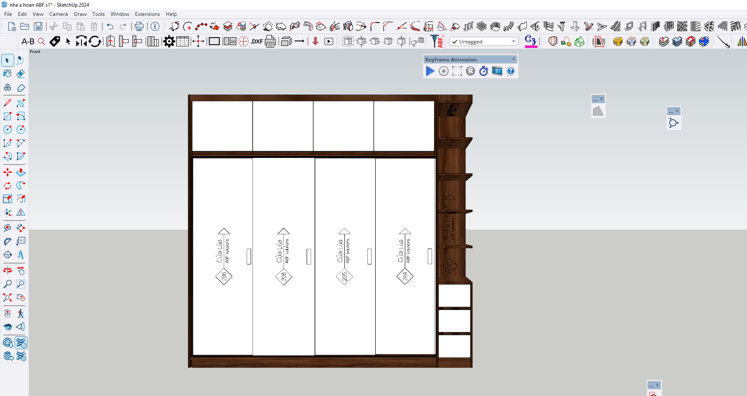Click the DXF export icon
The image size is (747, 396).
tap(257, 41)
